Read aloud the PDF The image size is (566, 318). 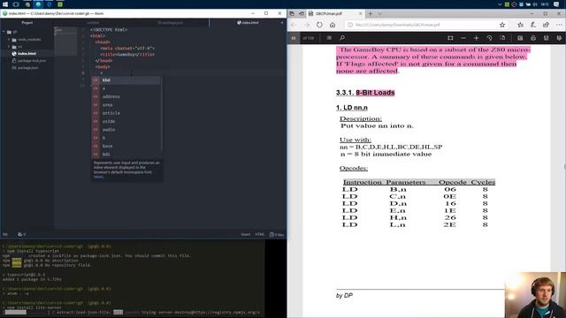520,38
